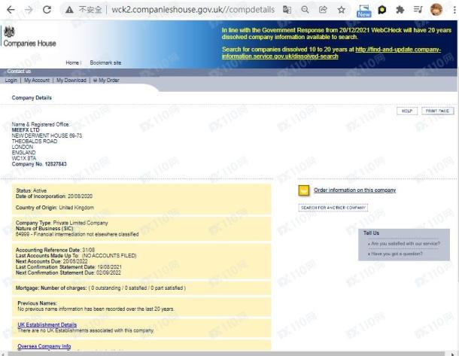This screenshot has height=356, width=459.
Task: Click Next Accounts Due 20/05/2022 text
Action: [52, 261]
